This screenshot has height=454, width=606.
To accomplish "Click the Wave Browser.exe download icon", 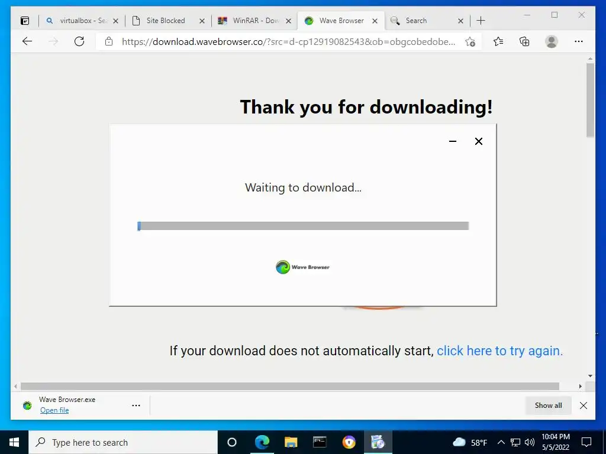I will [x=27, y=406].
